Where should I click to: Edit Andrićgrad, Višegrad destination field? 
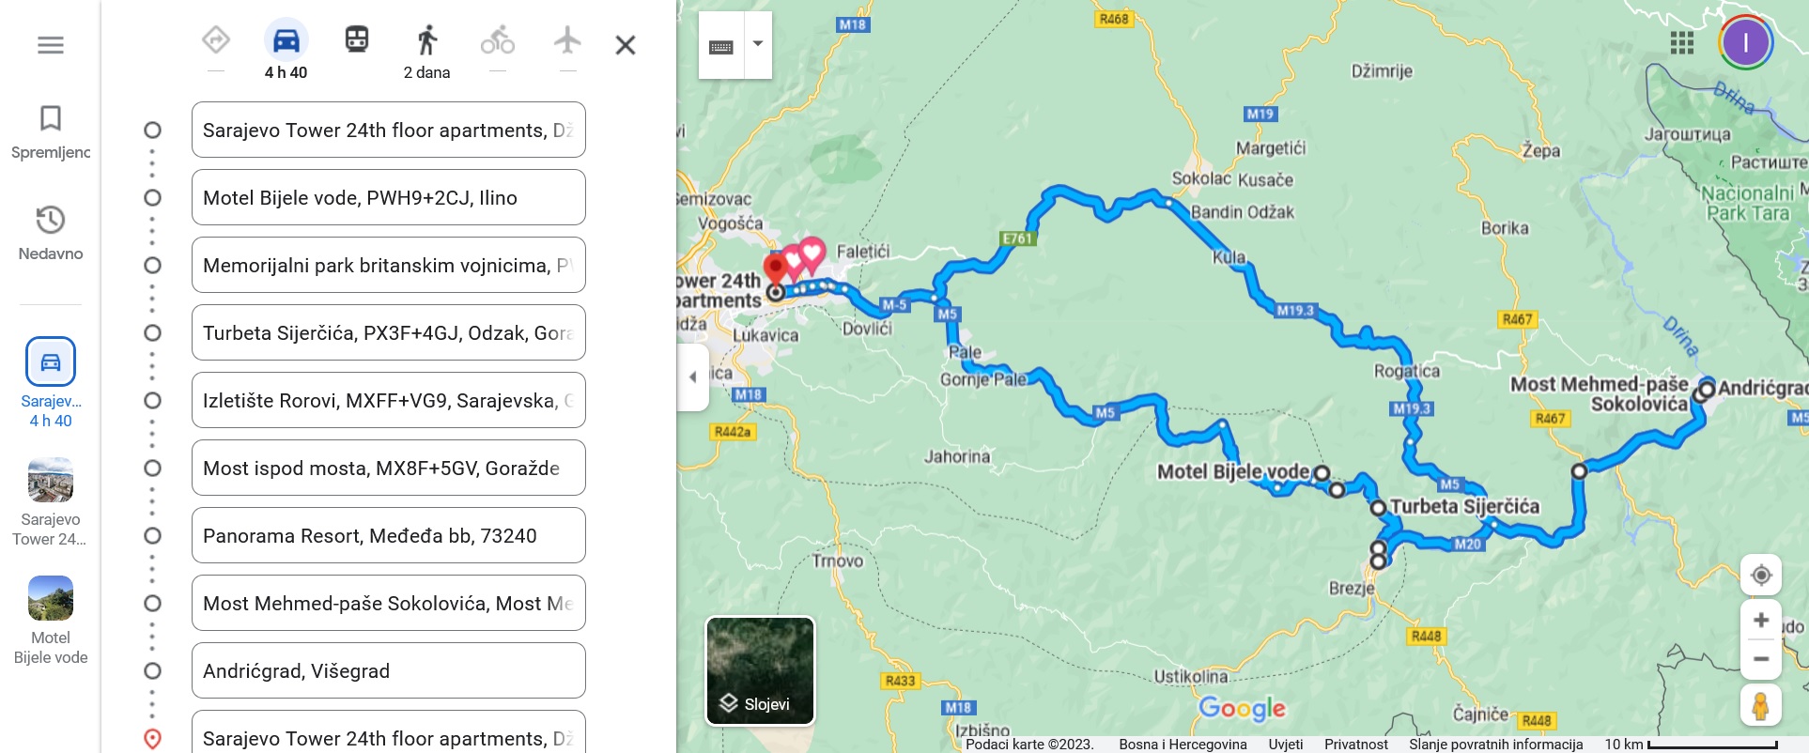coord(389,670)
